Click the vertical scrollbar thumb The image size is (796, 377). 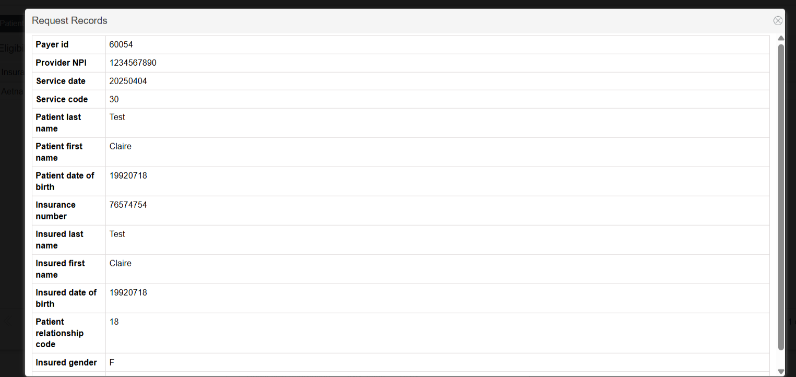click(781, 196)
